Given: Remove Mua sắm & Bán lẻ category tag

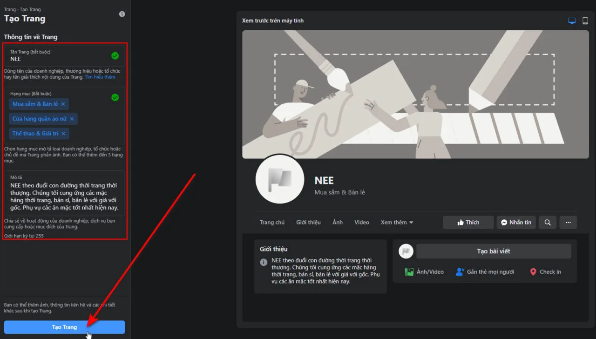Looking at the screenshot, I should (x=63, y=104).
